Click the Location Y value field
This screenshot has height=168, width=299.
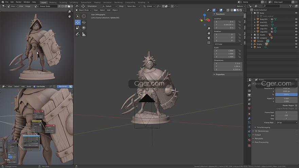(x=225, y=25)
